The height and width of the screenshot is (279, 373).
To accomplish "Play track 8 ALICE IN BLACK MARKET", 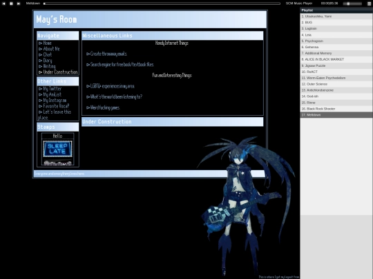I will [336, 59].
